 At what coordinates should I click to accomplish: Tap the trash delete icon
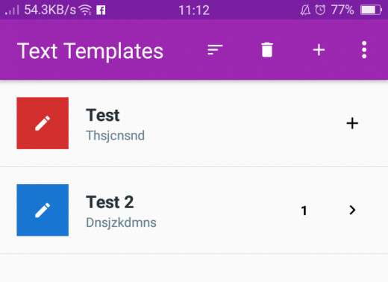click(267, 50)
